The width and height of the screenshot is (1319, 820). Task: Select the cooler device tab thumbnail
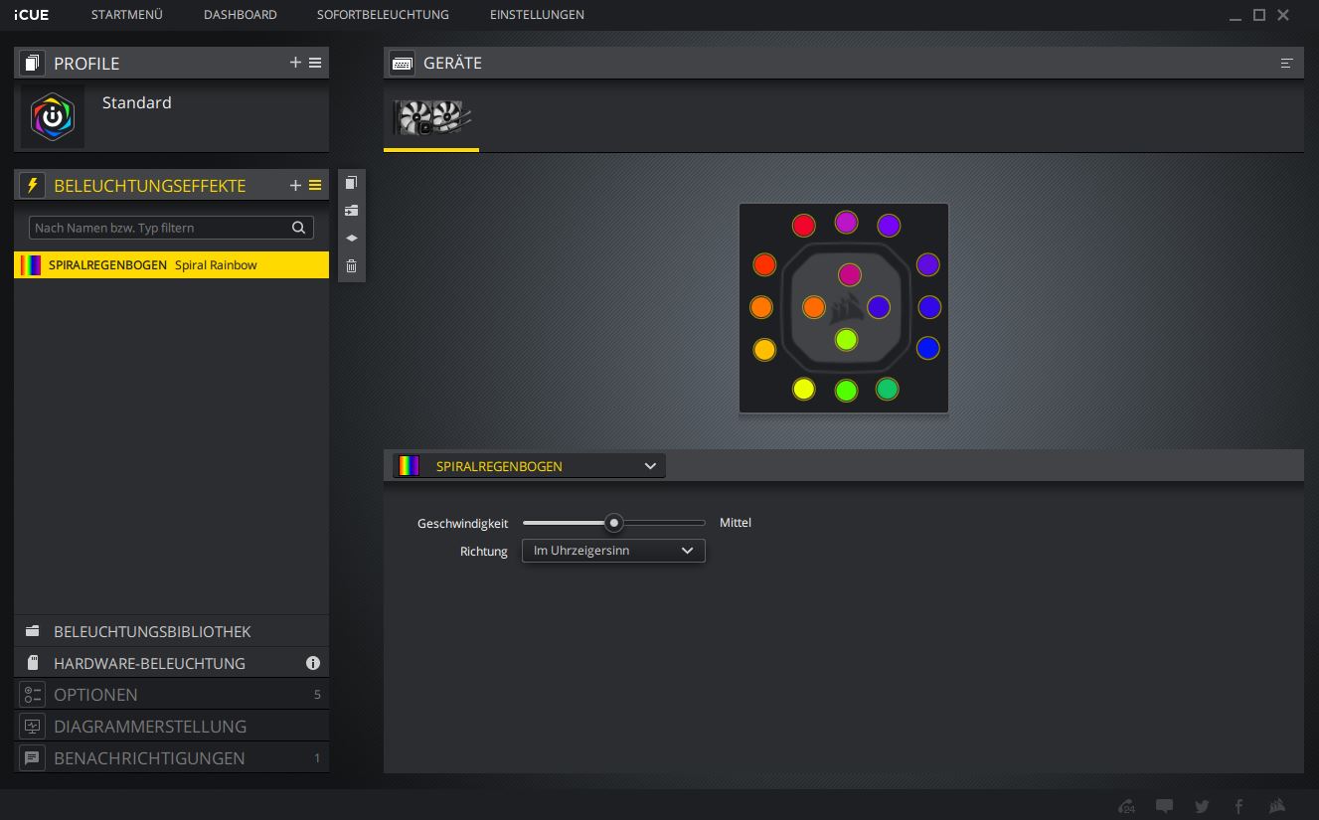431,118
